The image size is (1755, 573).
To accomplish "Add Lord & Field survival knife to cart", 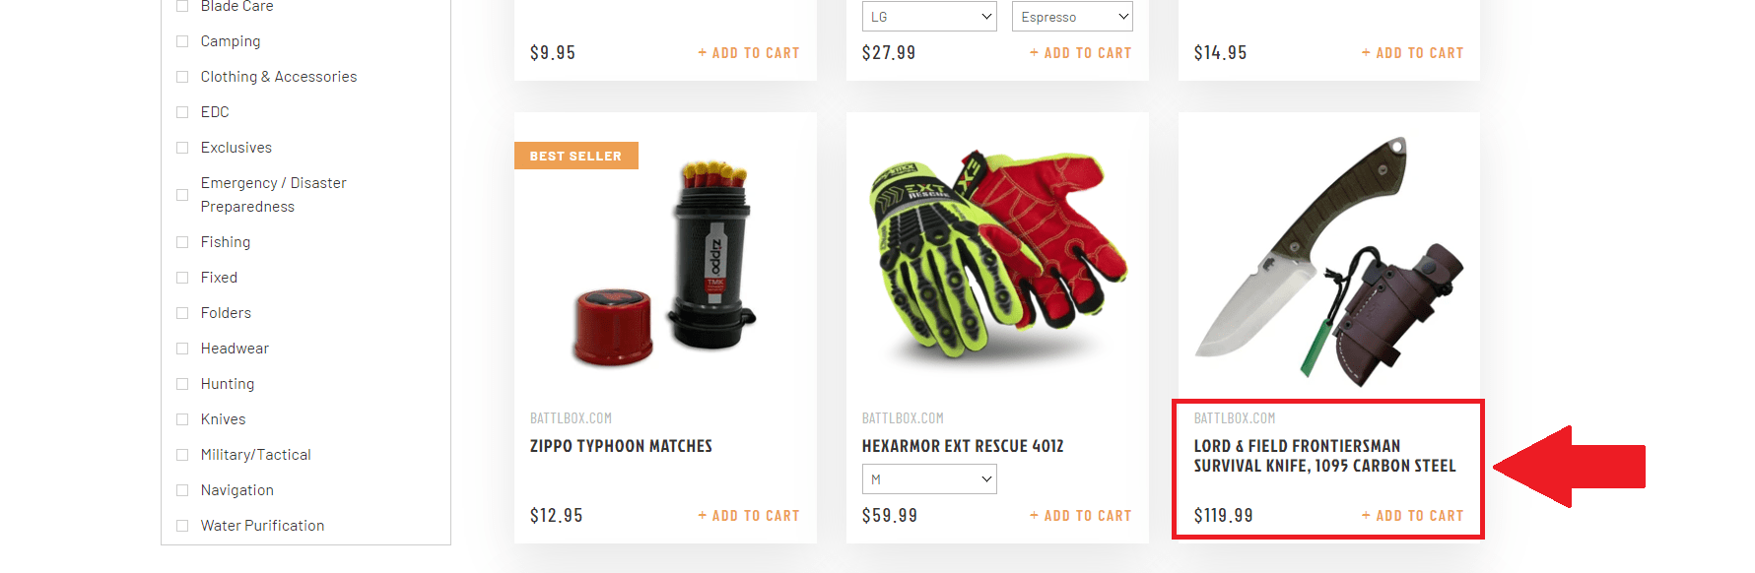I will click(1413, 516).
